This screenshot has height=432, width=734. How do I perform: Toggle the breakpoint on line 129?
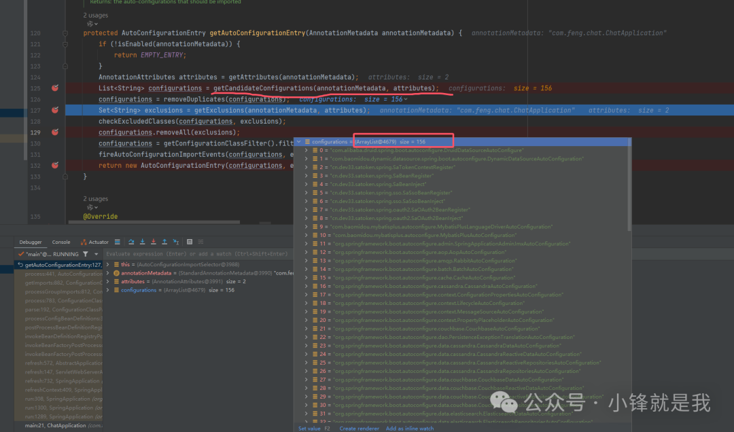click(55, 132)
